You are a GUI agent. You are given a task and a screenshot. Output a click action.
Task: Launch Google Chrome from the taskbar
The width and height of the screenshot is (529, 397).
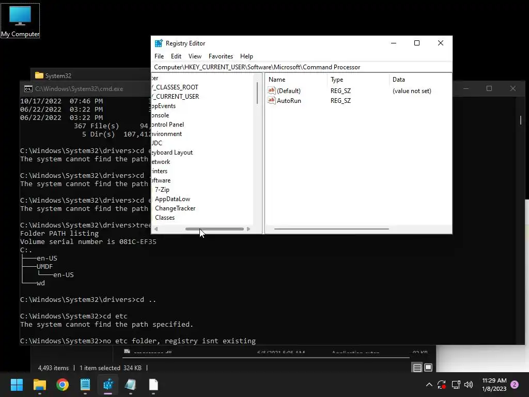coord(63,385)
